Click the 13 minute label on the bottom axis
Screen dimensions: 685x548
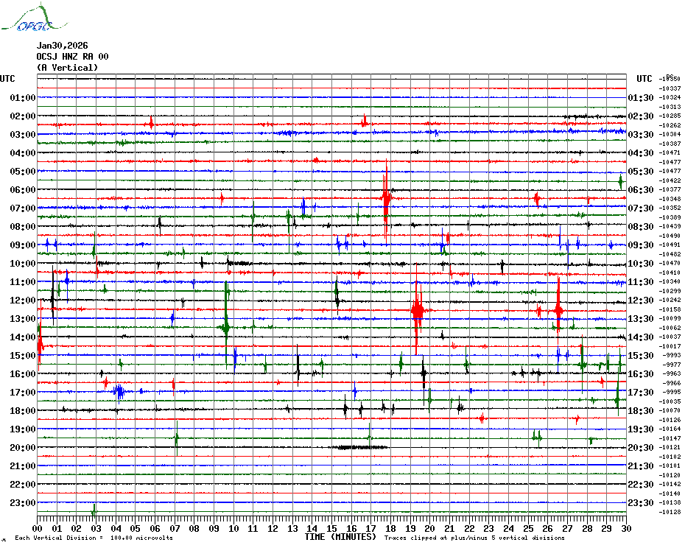292,528
